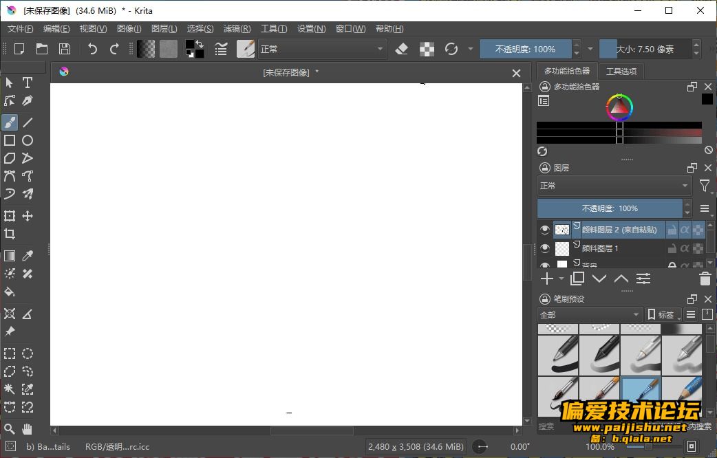Activate the Crop tool
Viewport: 717px width, 458px height.
tap(10, 234)
